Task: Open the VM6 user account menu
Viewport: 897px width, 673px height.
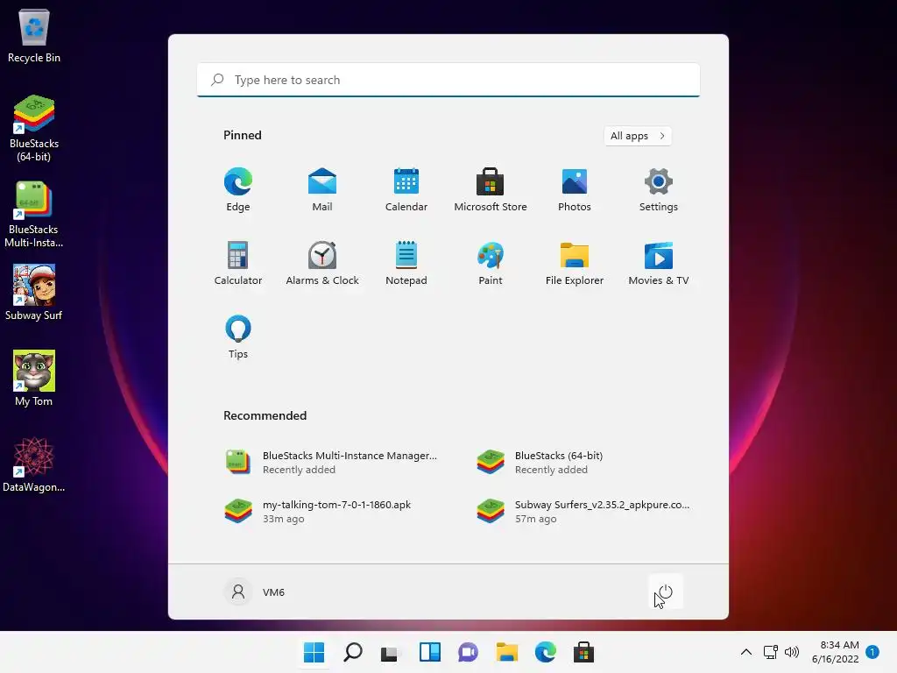Action: point(255,592)
